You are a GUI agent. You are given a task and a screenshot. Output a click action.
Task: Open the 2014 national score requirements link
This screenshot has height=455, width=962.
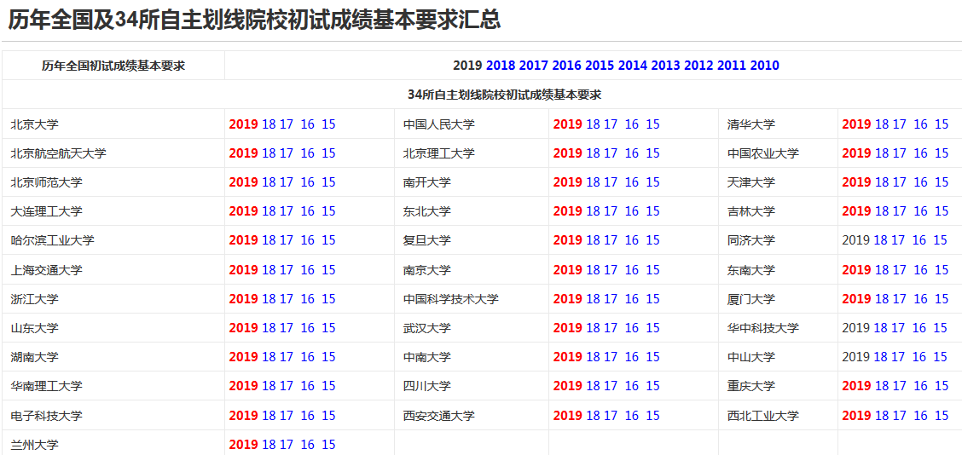coord(633,66)
